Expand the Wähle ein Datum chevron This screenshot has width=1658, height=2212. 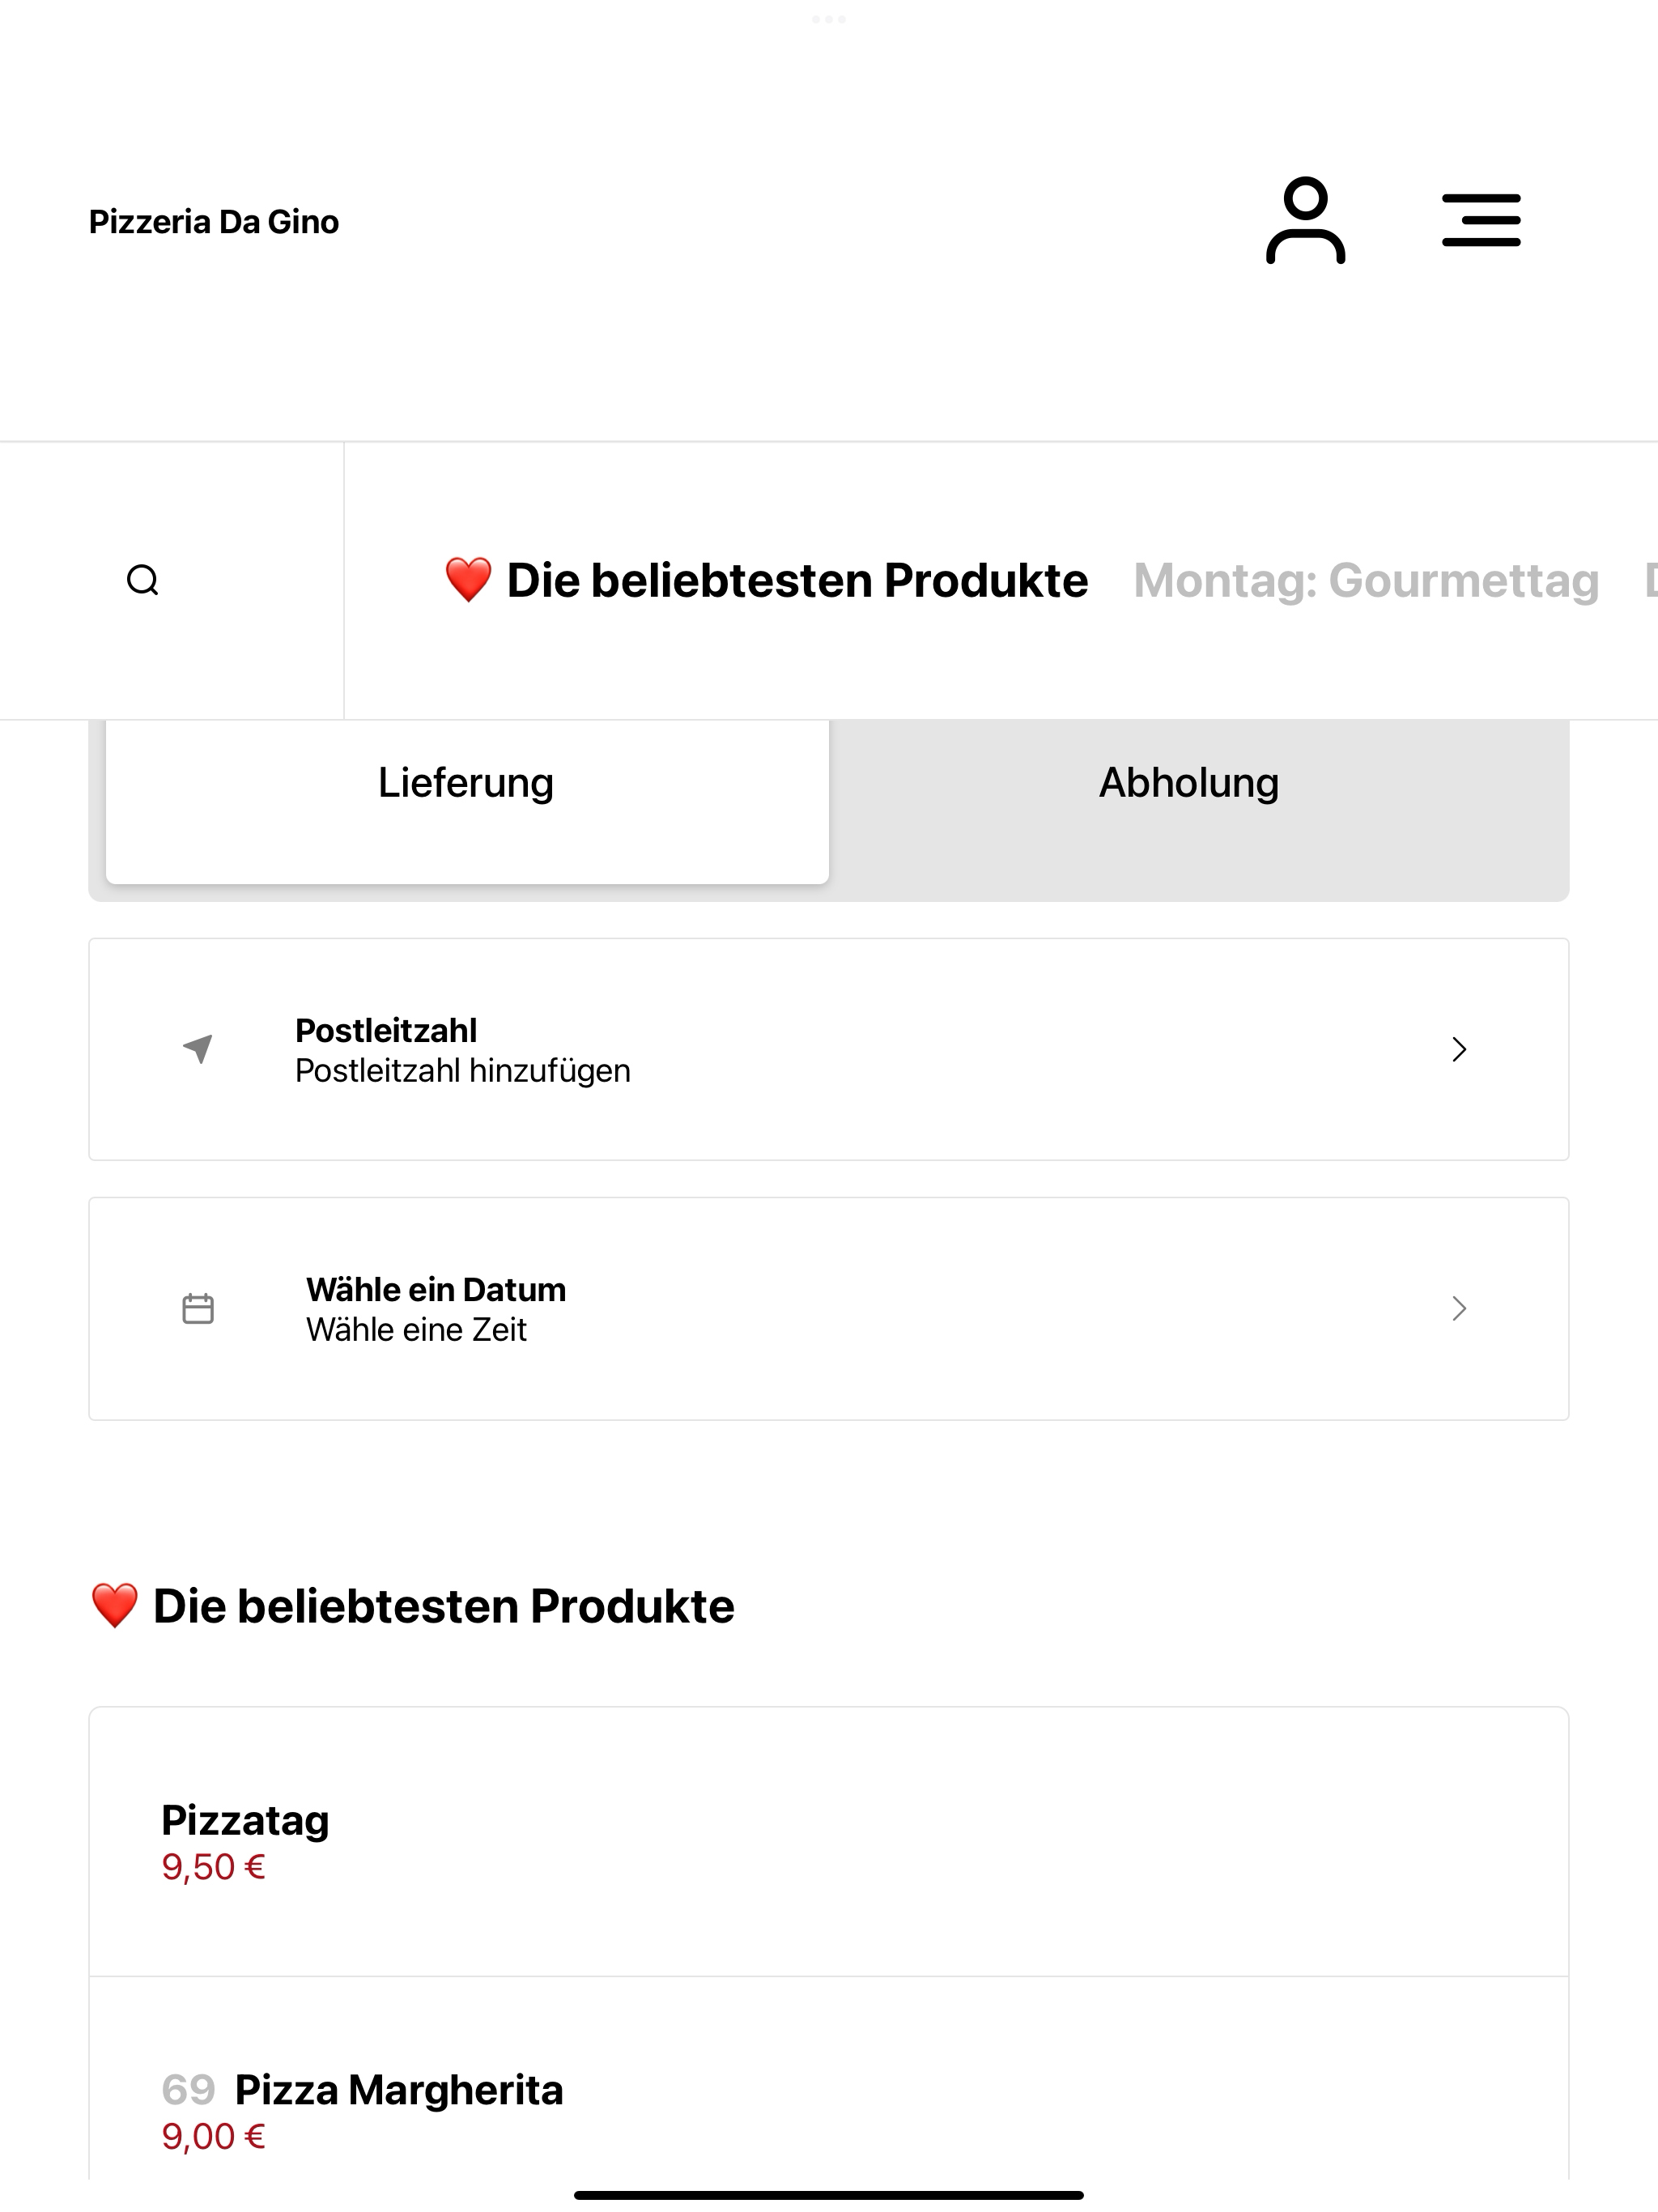1459,1308
